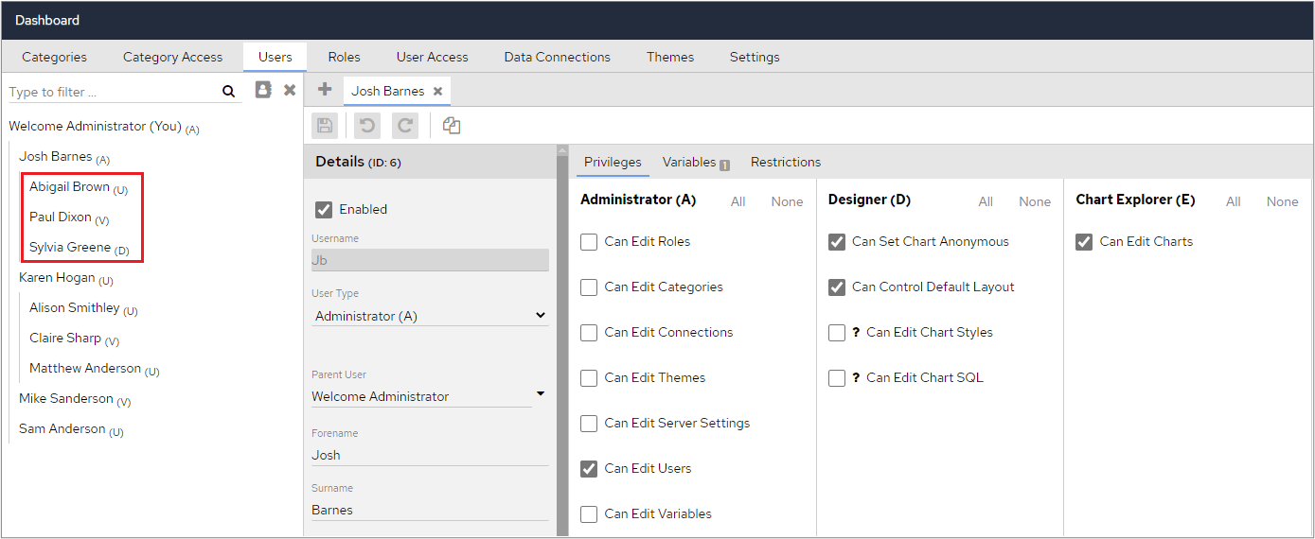Open the Categories tab
Screen dimensions: 1315x539
[x=54, y=57]
